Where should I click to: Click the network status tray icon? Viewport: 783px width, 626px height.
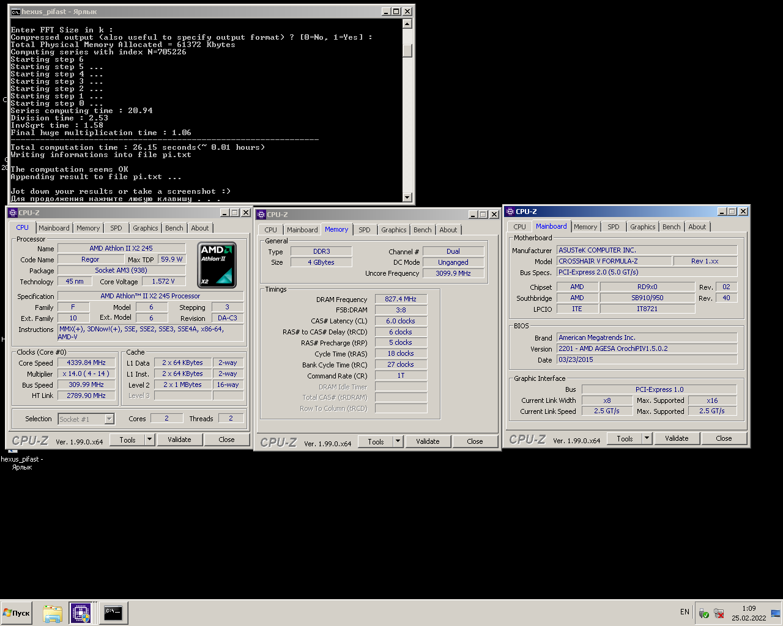click(719, 613)
